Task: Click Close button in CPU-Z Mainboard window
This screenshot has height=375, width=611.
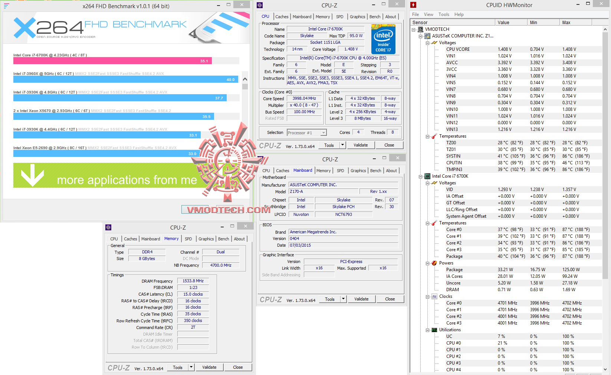Action: (x=390, y=299)
